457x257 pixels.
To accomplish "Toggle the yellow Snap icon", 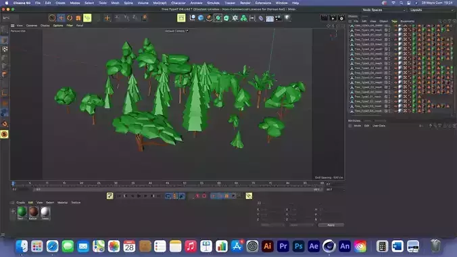I will coord(4,134).
